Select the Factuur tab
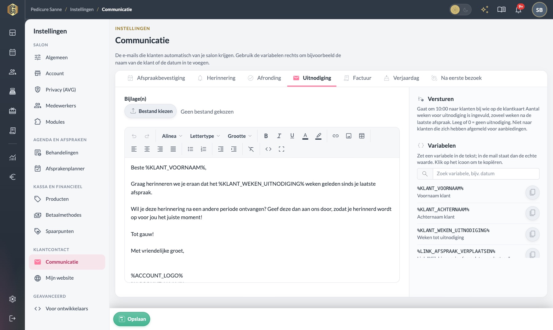 358,78
